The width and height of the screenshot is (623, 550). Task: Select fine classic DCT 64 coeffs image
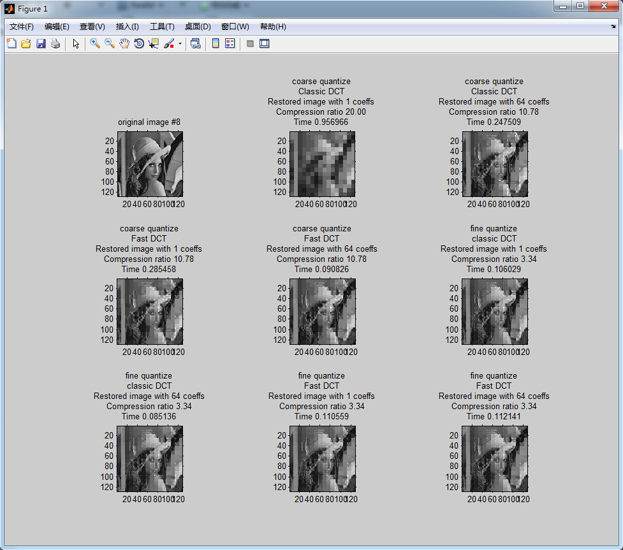pos(150,459)
